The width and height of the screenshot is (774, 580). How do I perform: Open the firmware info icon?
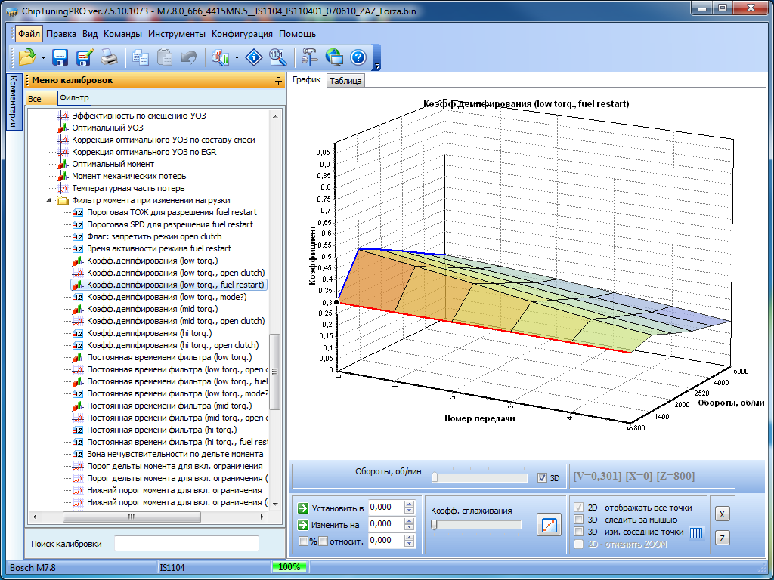point(255,57)
